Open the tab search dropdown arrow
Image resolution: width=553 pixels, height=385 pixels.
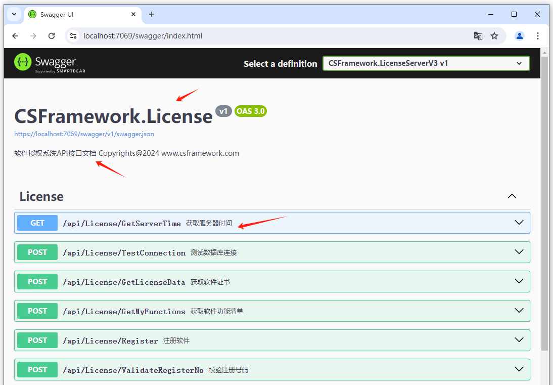pyautogui.click(x=14, y=15)
